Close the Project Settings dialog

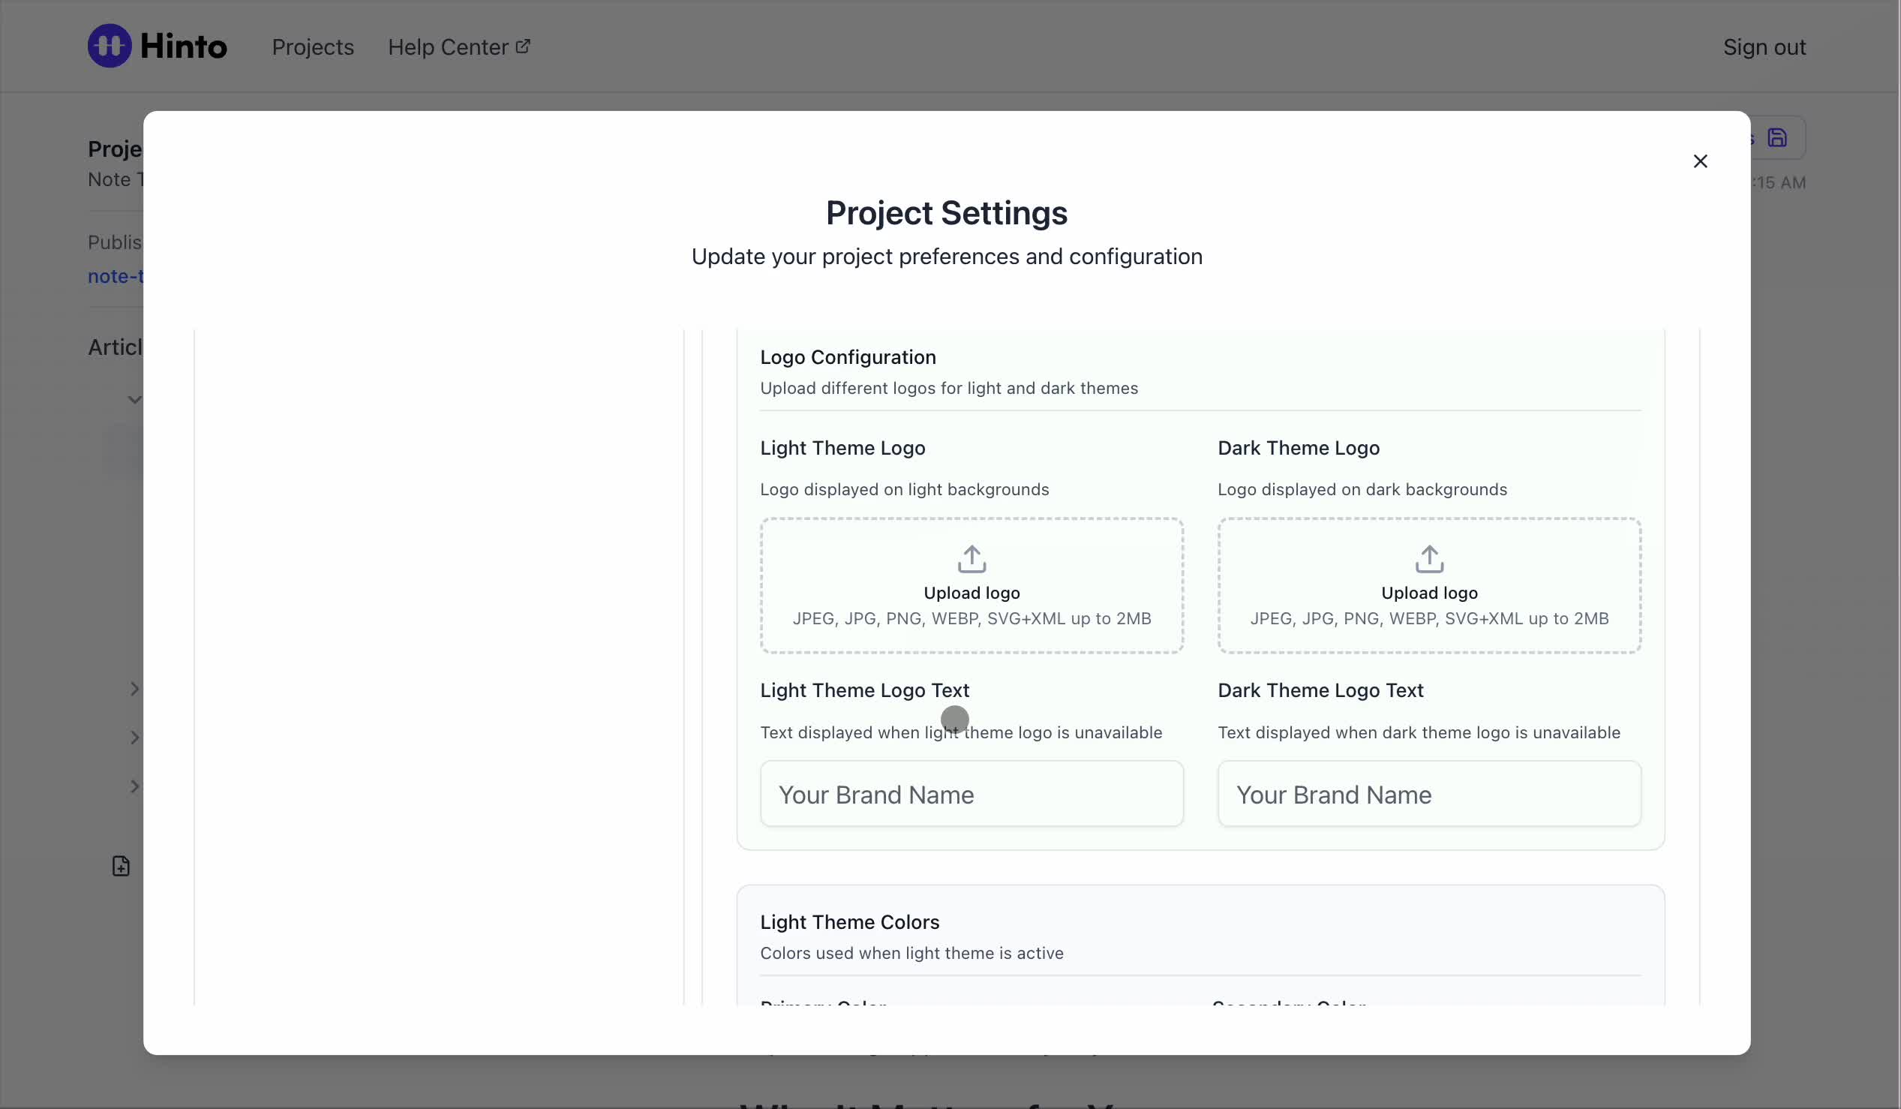pyautogui.click(x=1700, y=161)
